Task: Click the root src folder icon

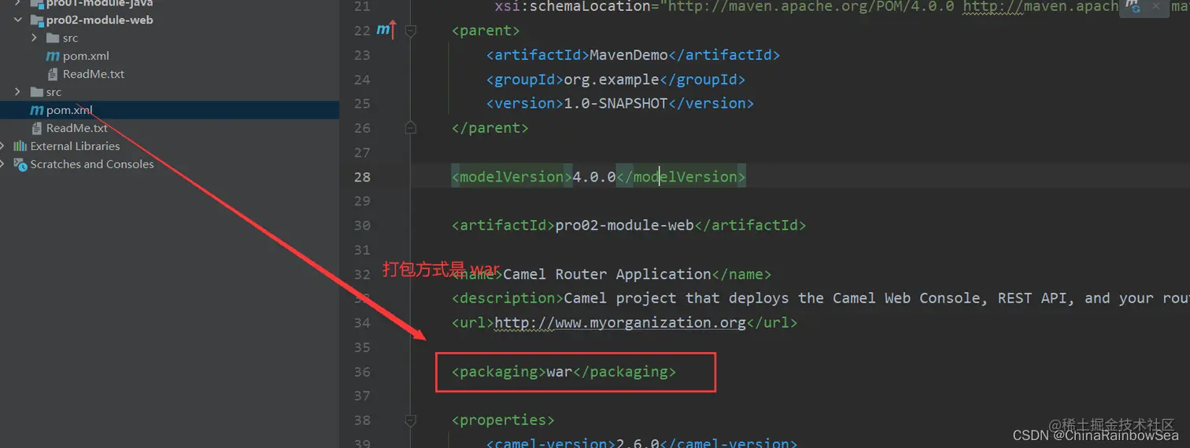Action: pos(36,92)
